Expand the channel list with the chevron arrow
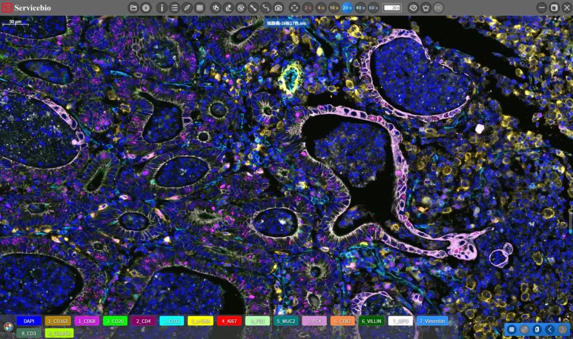The width and height of the screenshot is (573, 339). (x=455, y=327)
